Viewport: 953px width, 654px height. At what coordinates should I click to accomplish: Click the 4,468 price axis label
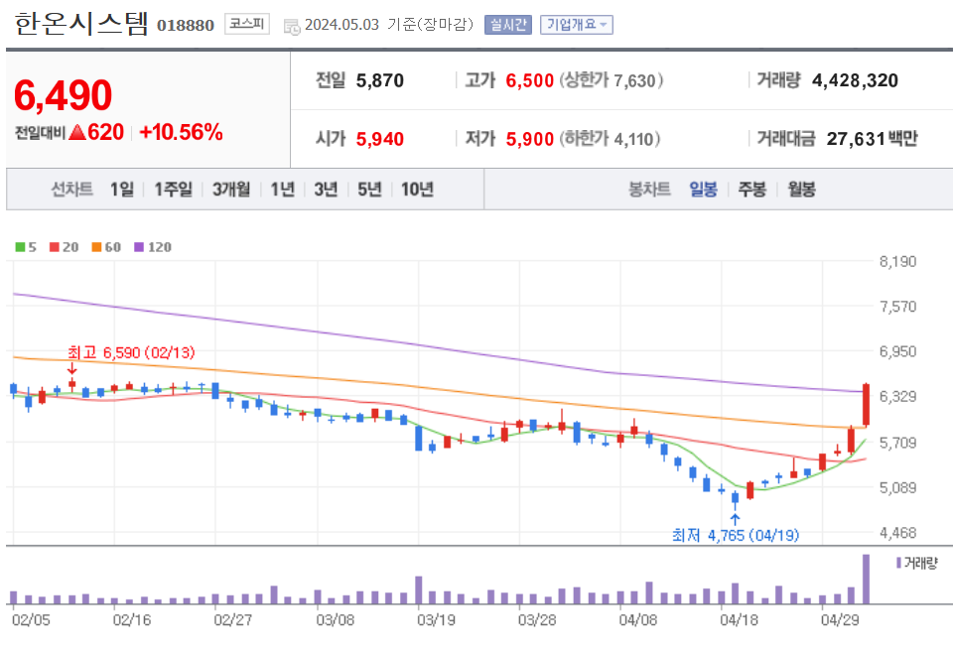[x=897, y=533]
